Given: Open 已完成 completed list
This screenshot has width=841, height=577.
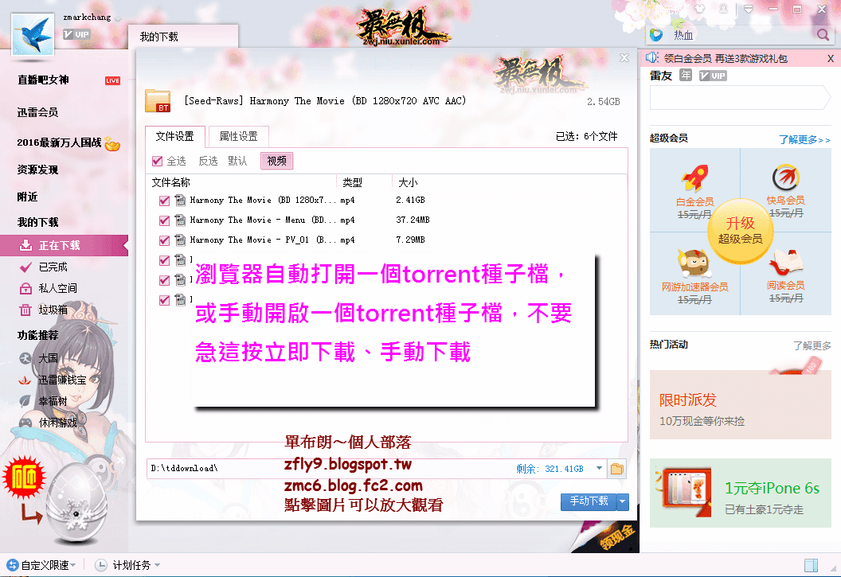Looking at the screenshot, I should 53,267.
